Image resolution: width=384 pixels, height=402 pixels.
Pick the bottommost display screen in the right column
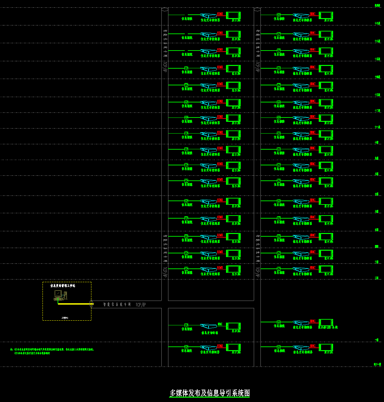pyautogui.click(x=326, y=347)
